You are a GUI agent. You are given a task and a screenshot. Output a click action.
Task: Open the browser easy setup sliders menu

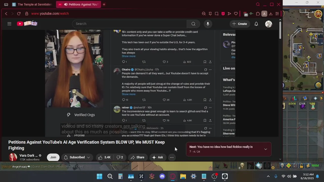coord(277,14)
